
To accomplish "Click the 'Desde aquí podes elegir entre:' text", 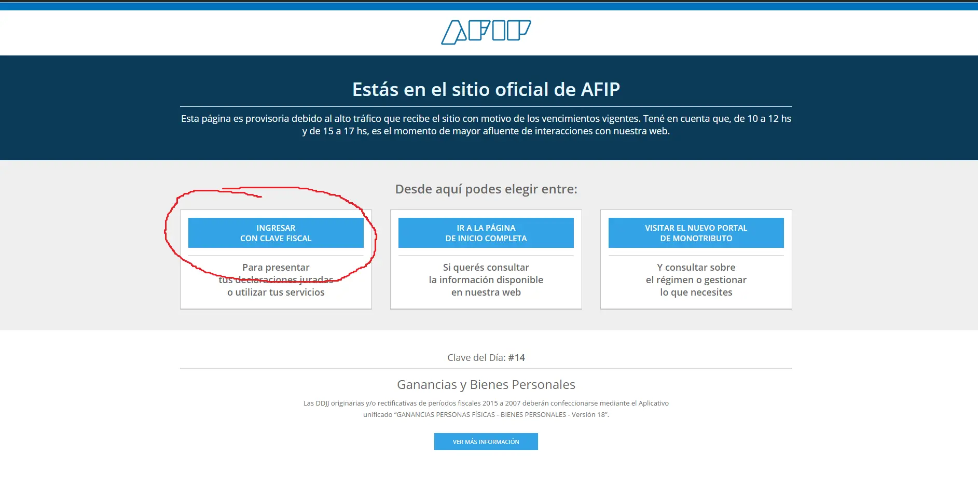I will 486,189.
